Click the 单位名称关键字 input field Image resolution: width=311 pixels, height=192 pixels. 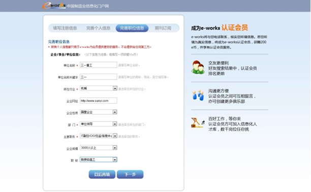99,77
